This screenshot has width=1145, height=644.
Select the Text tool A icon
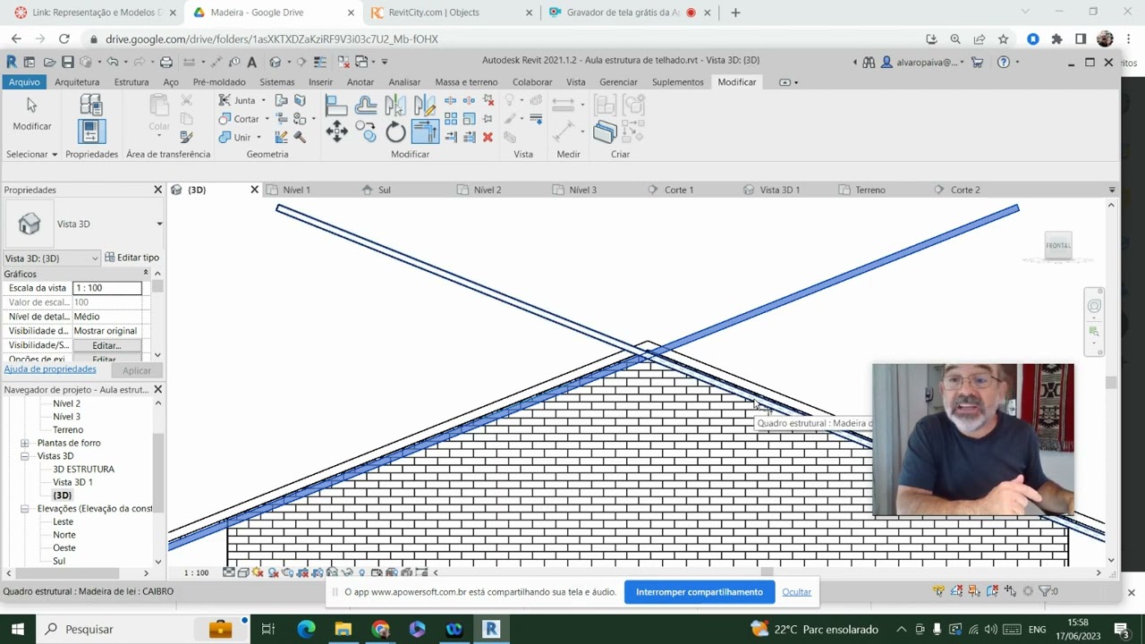pyautogui.click(x=251, y=63)
